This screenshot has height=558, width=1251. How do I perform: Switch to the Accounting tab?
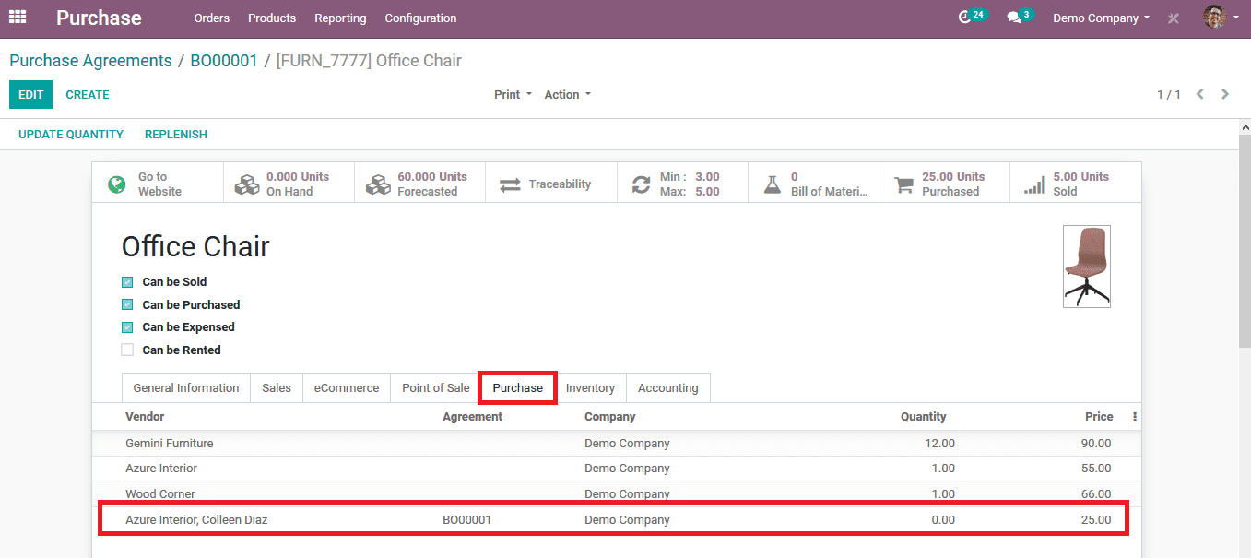(x=668, y=387)
